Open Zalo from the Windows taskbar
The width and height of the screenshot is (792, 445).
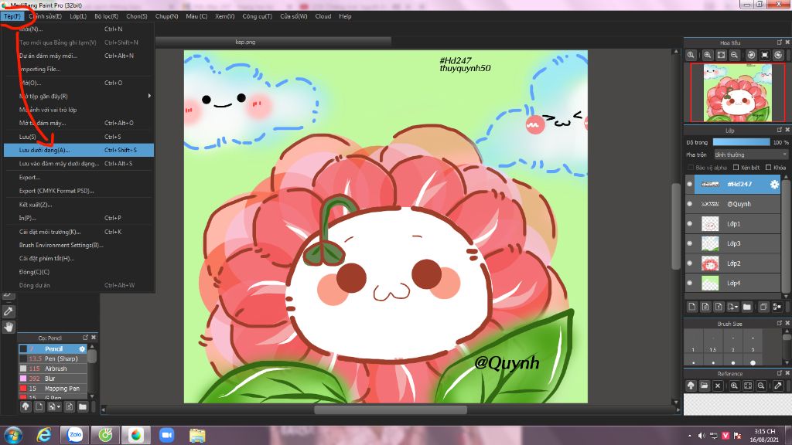[x=75, y=435]
